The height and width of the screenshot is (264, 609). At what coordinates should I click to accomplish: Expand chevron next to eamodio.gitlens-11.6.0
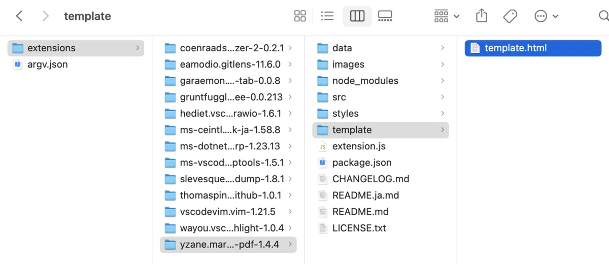290,64
